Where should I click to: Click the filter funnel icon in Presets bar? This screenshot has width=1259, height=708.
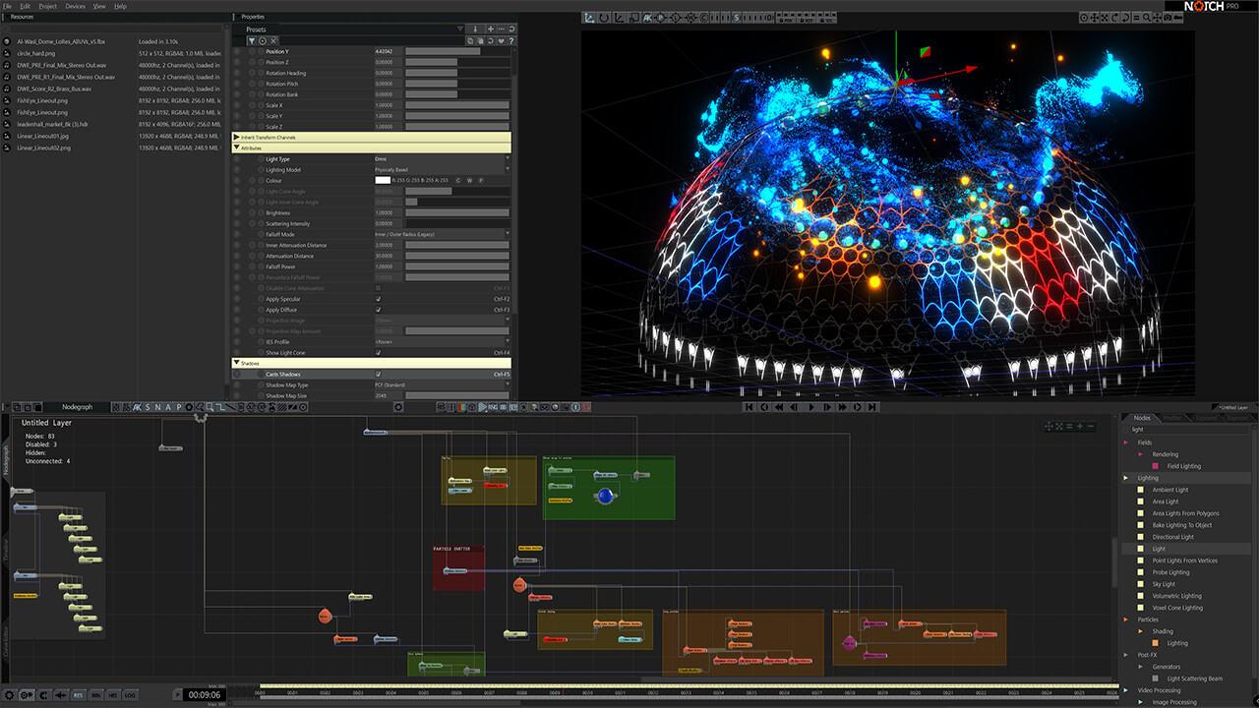[x=251, y=41]
